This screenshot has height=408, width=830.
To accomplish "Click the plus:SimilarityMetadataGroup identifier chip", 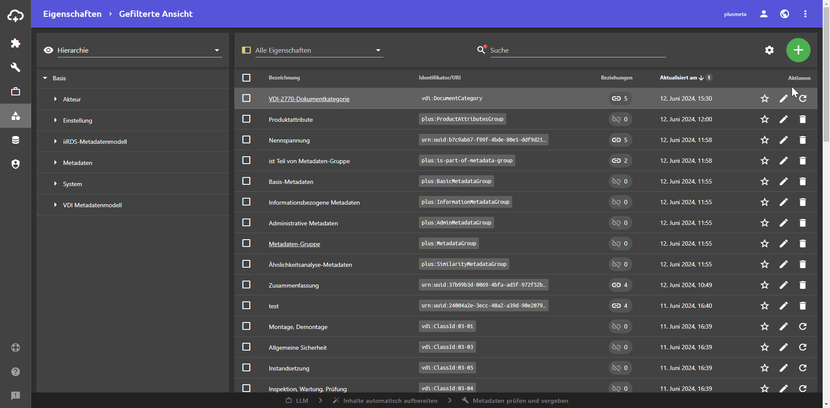I will coord(464,264).
